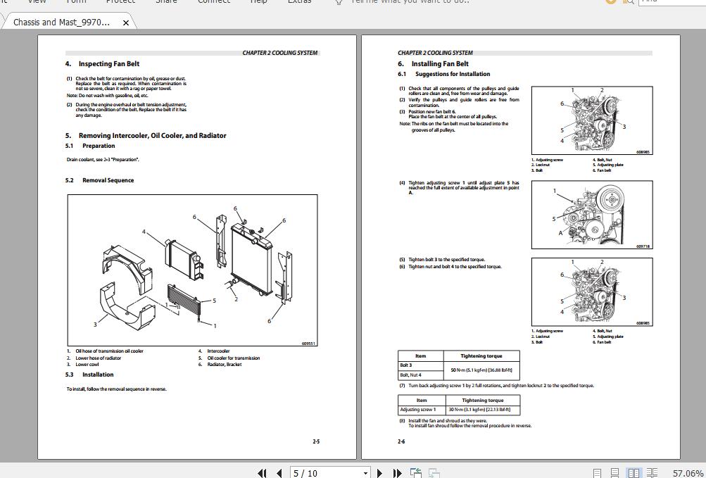This screenshot has height=478, width=706.
Task: Select the single page view icon
Action: coord(597,472)
